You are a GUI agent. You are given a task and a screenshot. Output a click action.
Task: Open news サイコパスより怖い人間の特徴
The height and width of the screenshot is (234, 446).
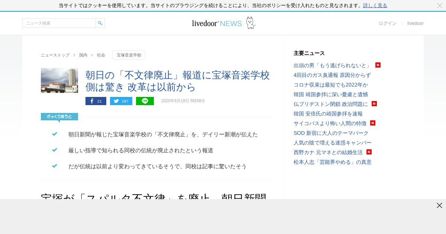click(330, 123)
